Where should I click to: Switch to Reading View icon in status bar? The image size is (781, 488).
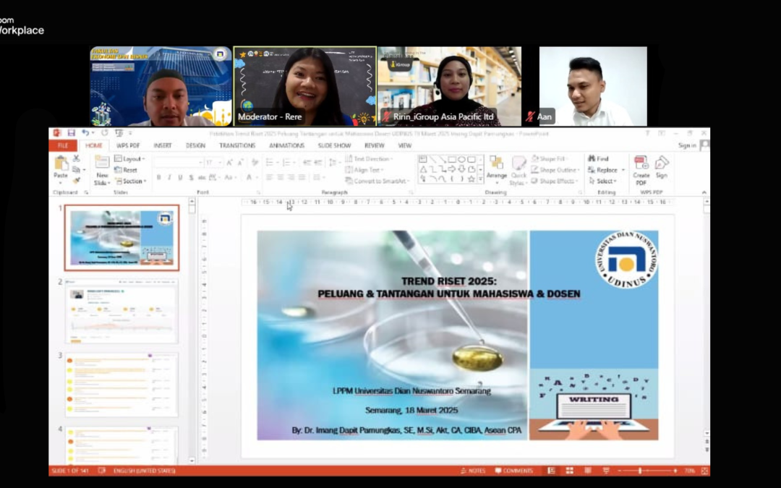tap(588, 471)
